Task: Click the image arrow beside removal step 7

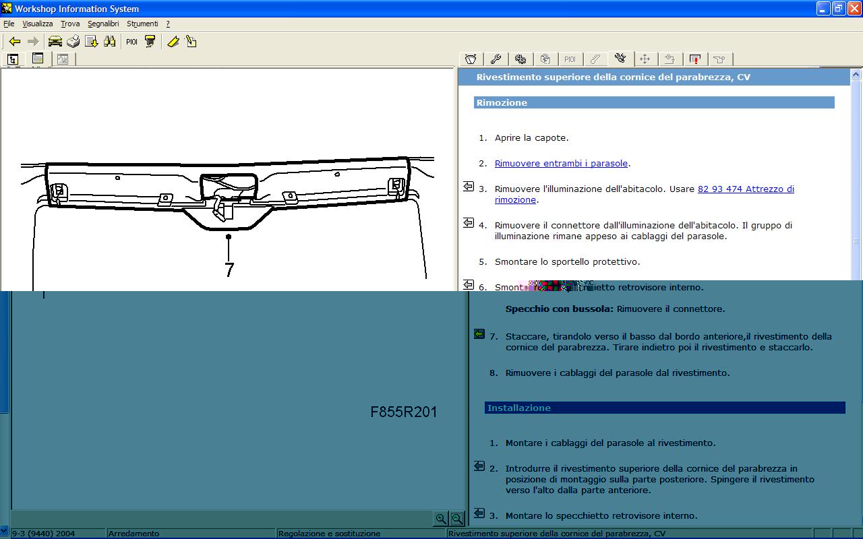Action: click(479, 334)
